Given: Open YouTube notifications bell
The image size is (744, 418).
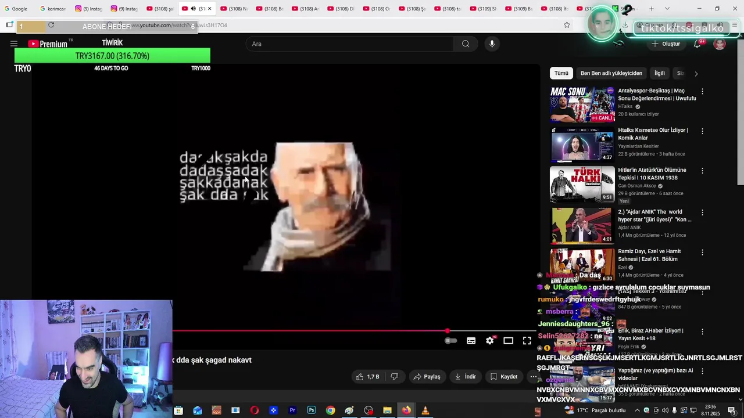Looking at the screenshot, I should click(x=697, y=44).
